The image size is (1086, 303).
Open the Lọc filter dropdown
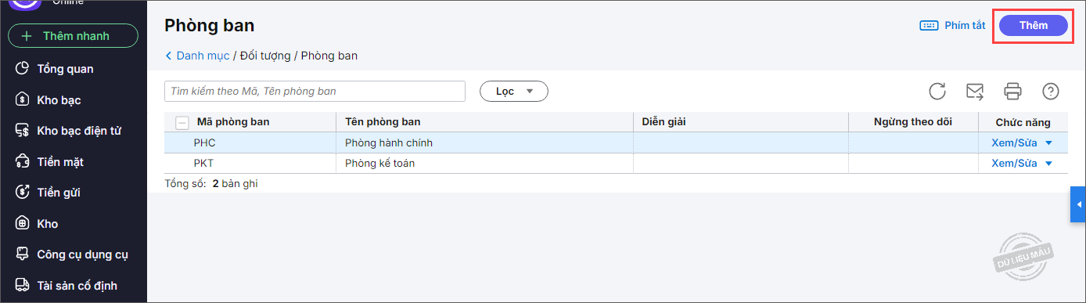pyautogui.click(x=514, y=92)
